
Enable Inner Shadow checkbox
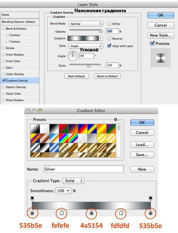click(x=4, y=54)
